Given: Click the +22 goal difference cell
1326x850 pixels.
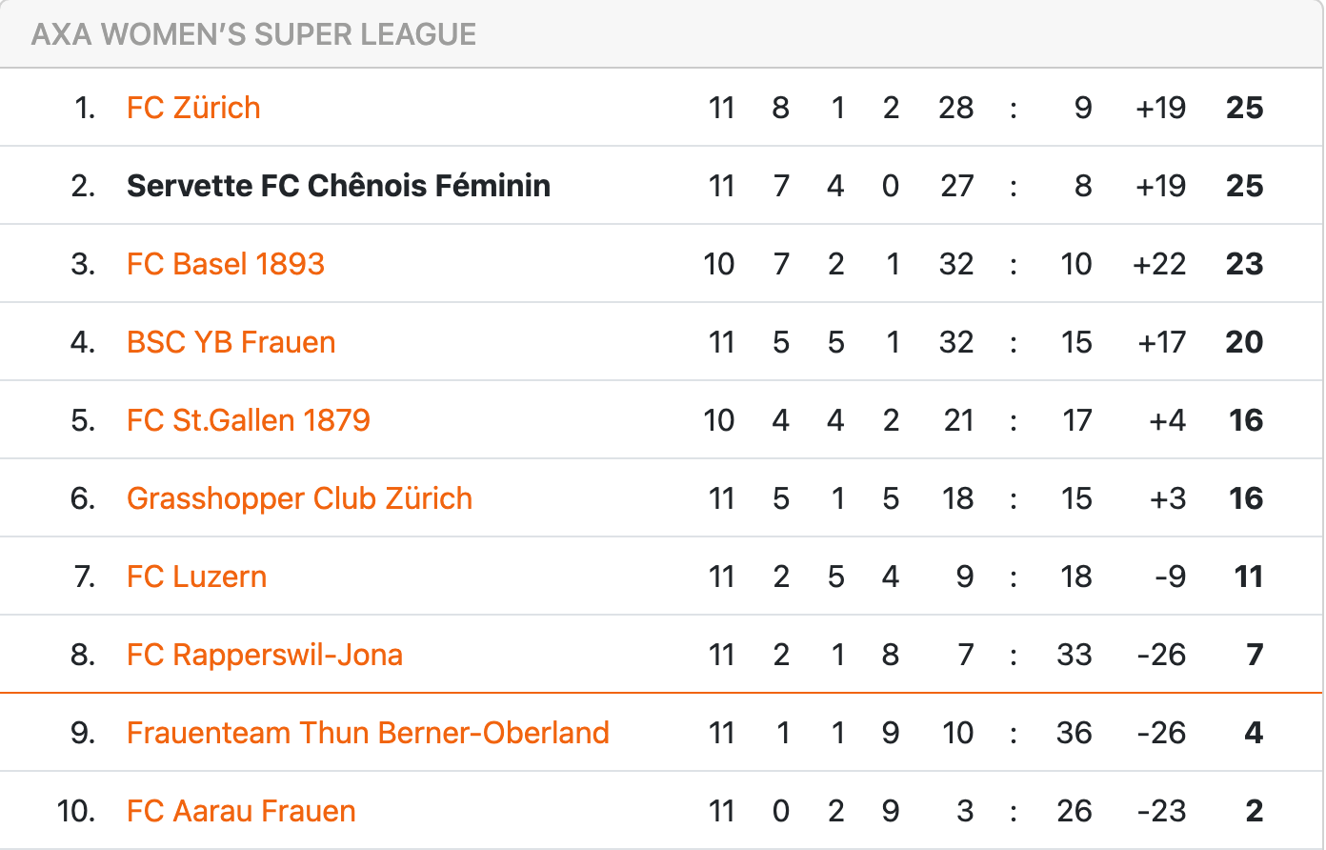Looking at the screenshot, I should [1159, 264].
